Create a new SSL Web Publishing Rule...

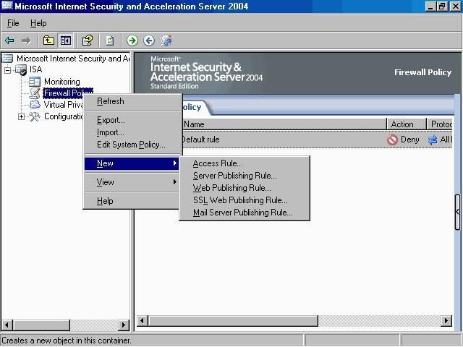coord(245,200)
